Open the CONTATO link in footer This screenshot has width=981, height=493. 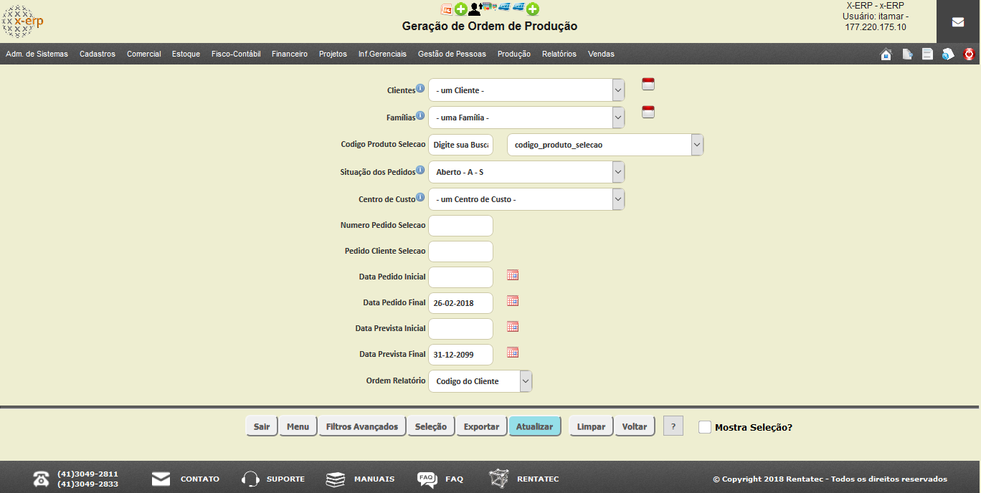200,479
